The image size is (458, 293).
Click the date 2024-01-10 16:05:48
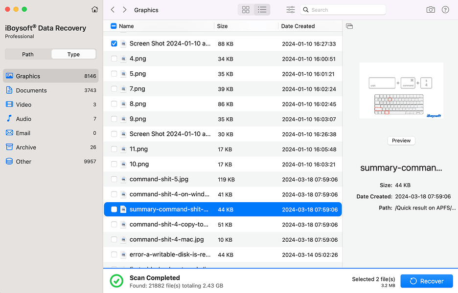click(309, 149)
